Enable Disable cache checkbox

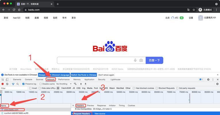pyautogui.click(x=41, y=84)
